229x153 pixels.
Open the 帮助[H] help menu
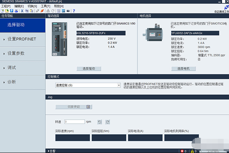pos(59,6)
